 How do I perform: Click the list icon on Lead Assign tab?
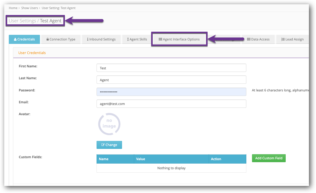283,39
